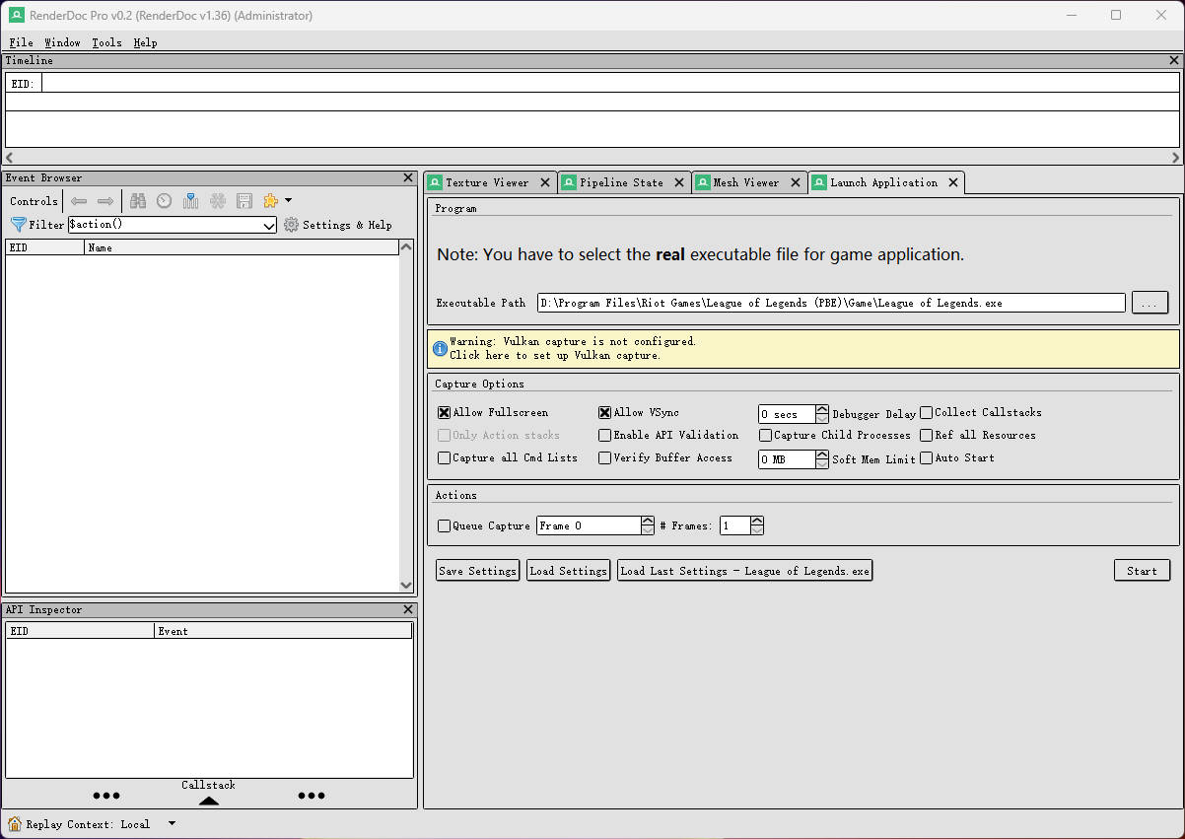This screenshot has width=1185, height=839.
Task: Increase the Debugger Delay seconds
Action: (822, 409)
